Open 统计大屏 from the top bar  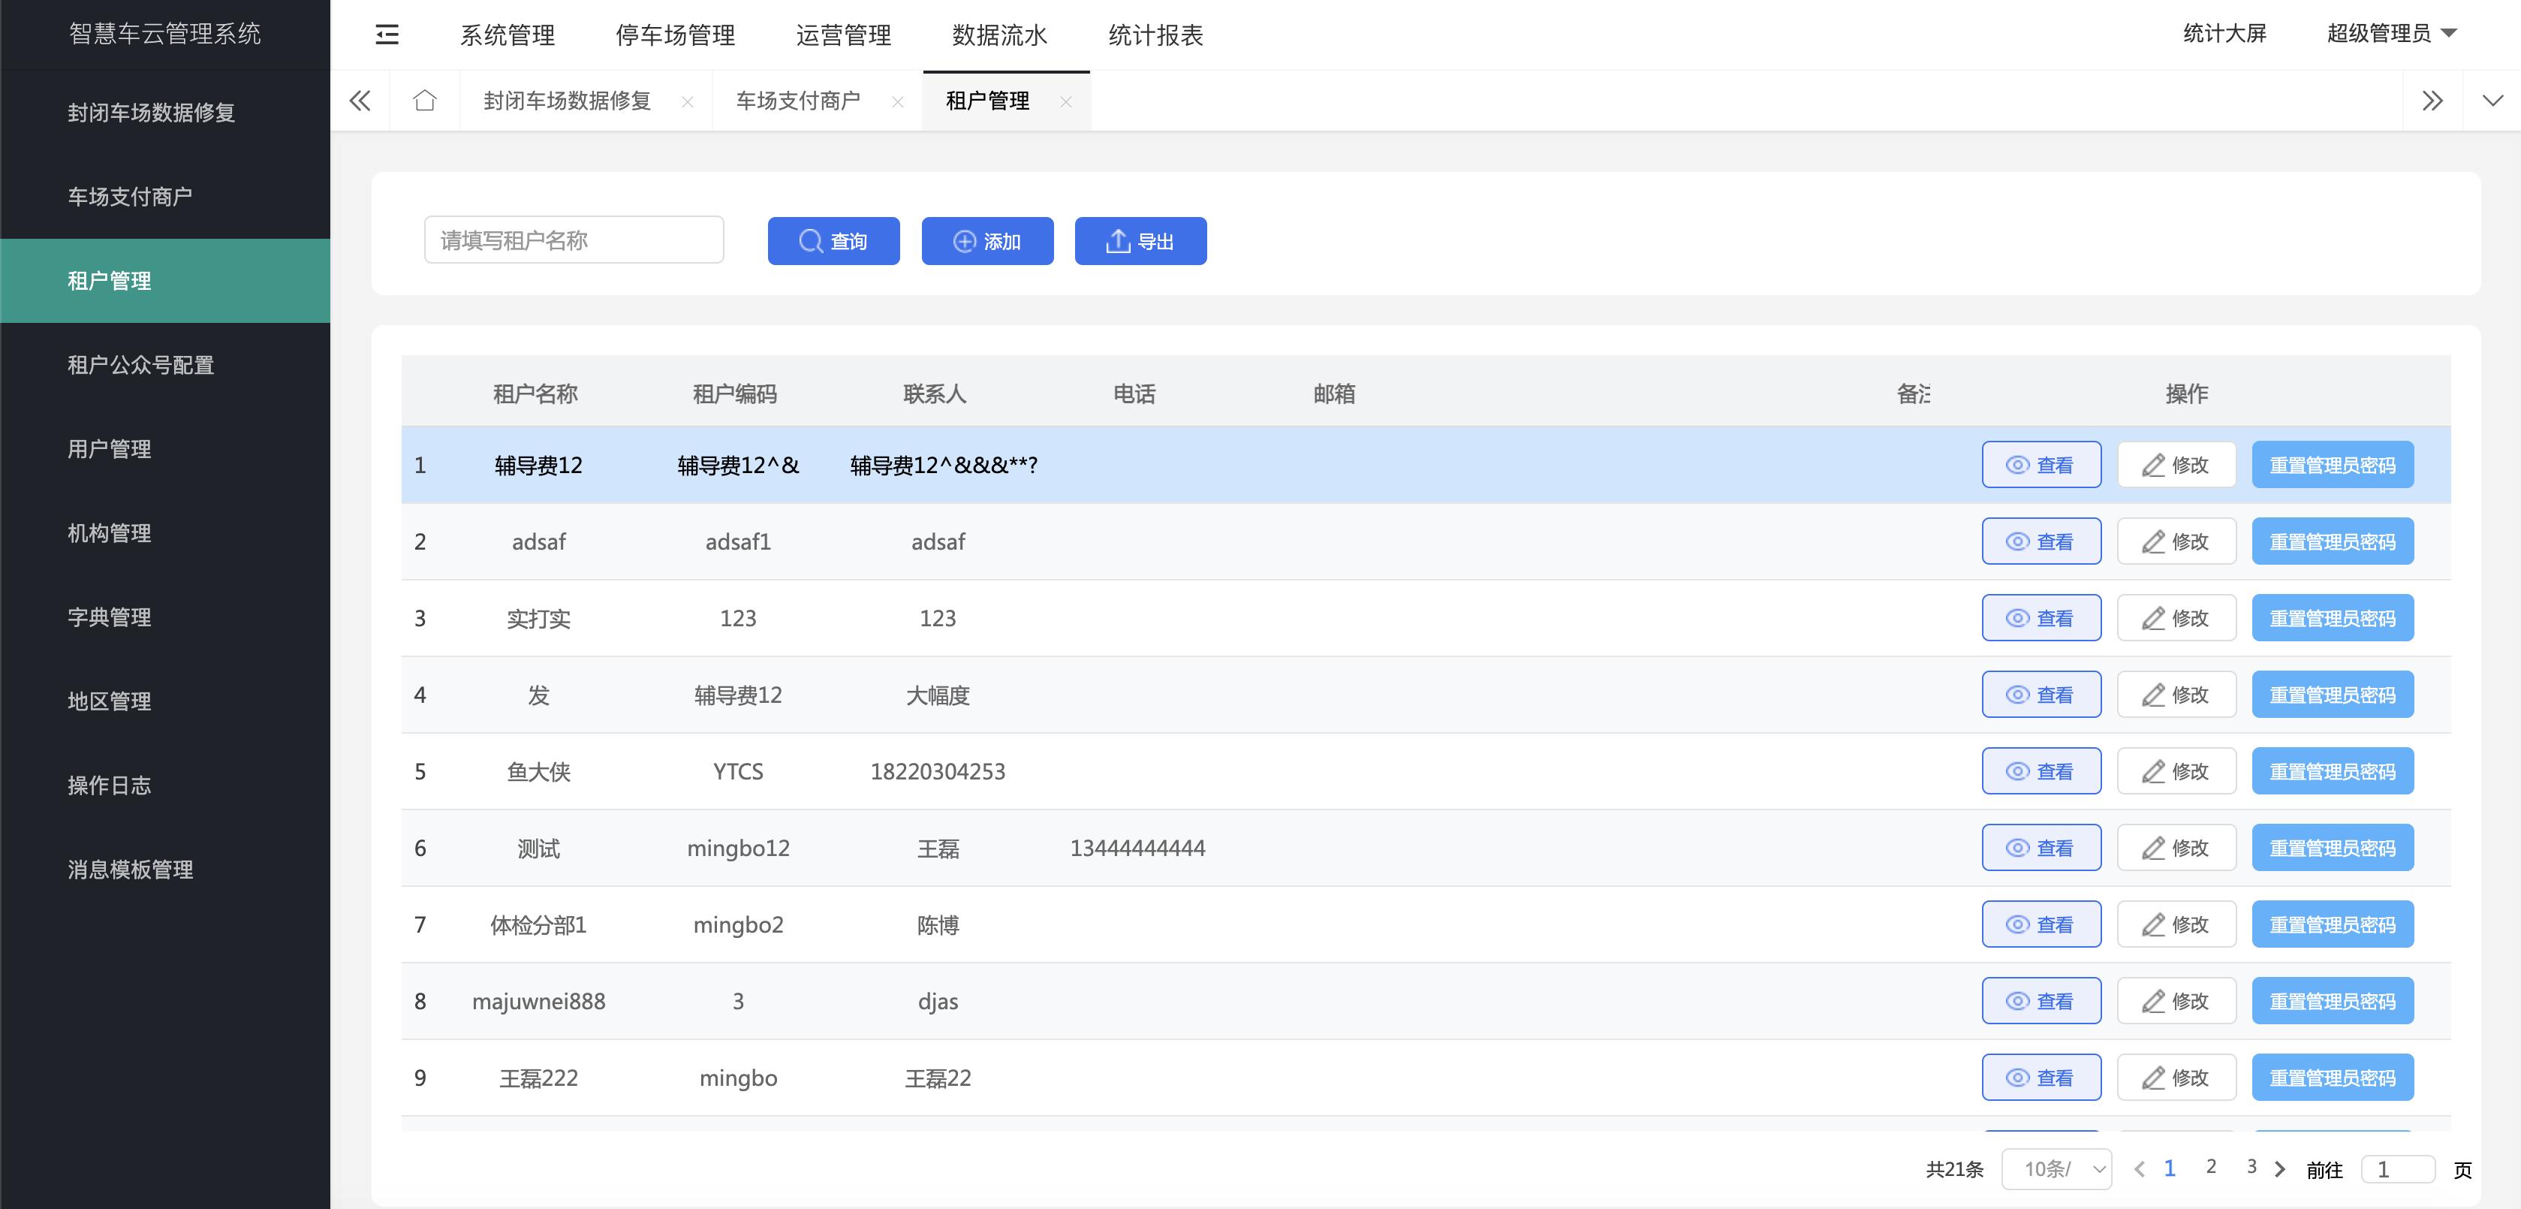click(2224, 32)
